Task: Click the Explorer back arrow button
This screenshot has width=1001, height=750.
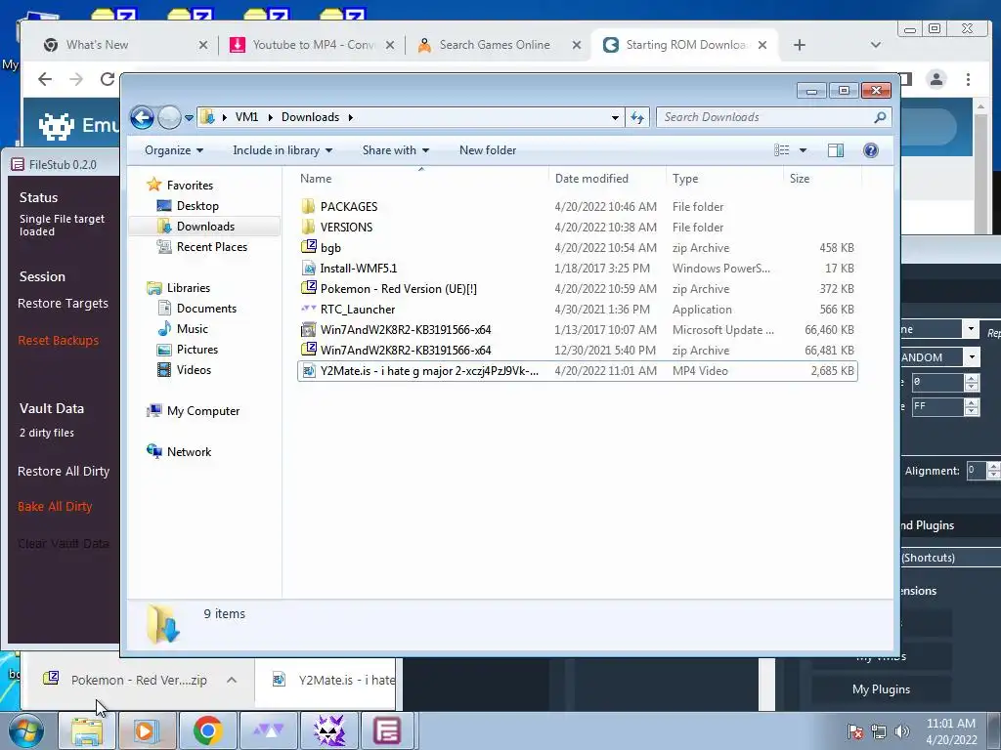Action: coord(142,117)
